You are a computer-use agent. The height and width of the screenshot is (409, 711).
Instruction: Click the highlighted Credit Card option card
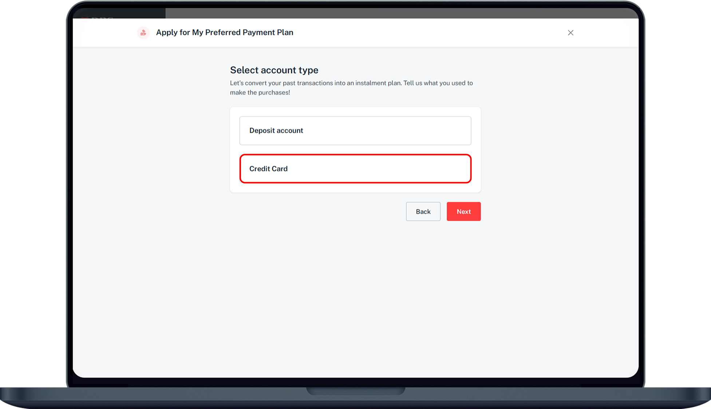coord(355,169)
